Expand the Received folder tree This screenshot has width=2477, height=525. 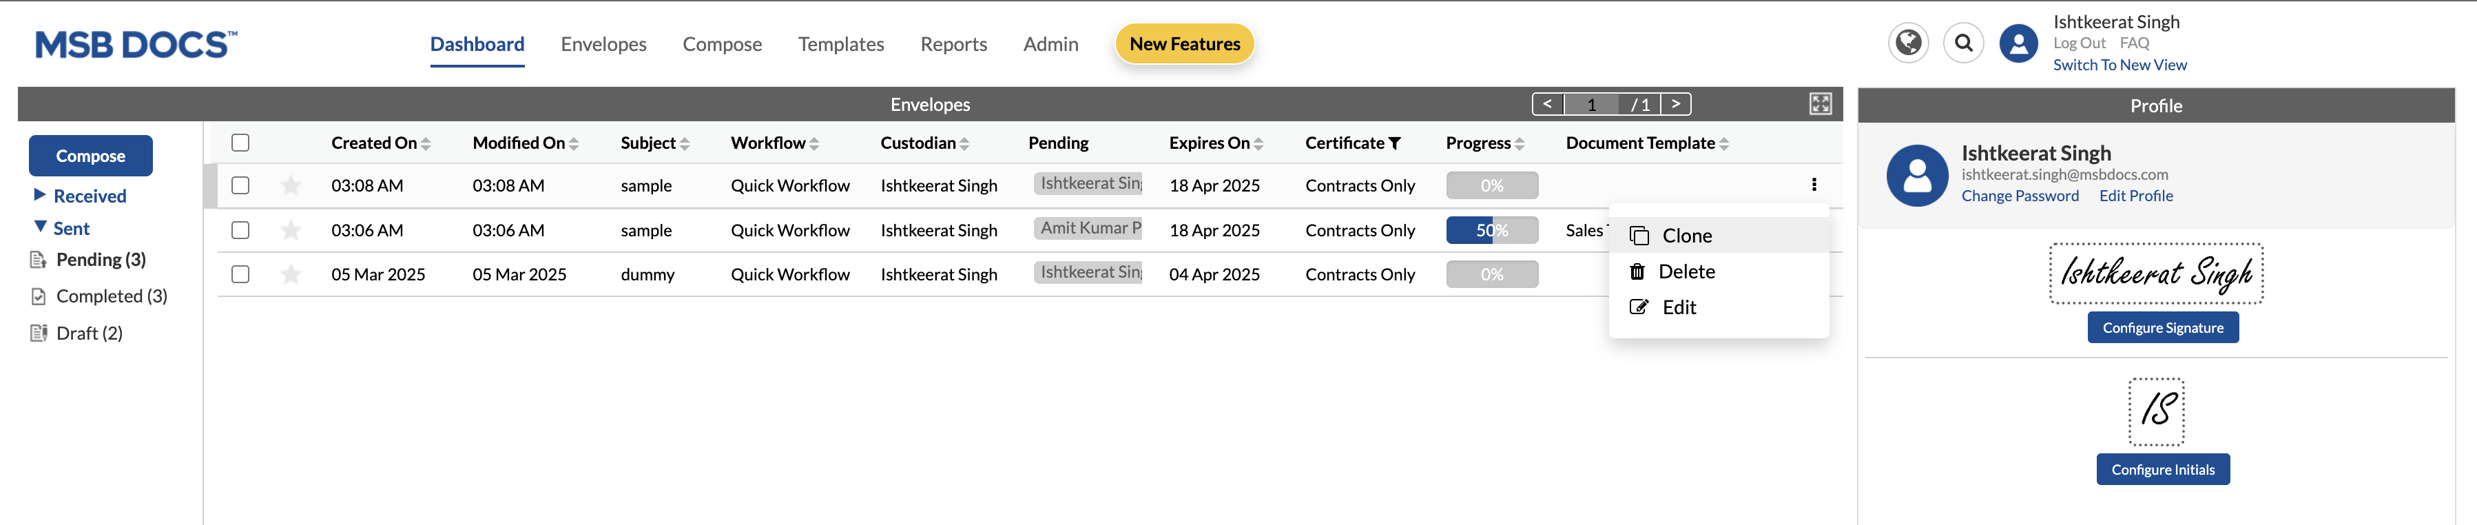pyautogui.click(x=39, y=195)
